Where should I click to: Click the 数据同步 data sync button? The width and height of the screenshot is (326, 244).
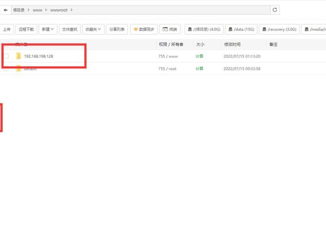[144, 29]
